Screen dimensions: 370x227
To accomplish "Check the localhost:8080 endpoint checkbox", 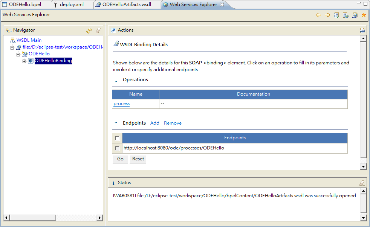I will click(x=117, y=148).
